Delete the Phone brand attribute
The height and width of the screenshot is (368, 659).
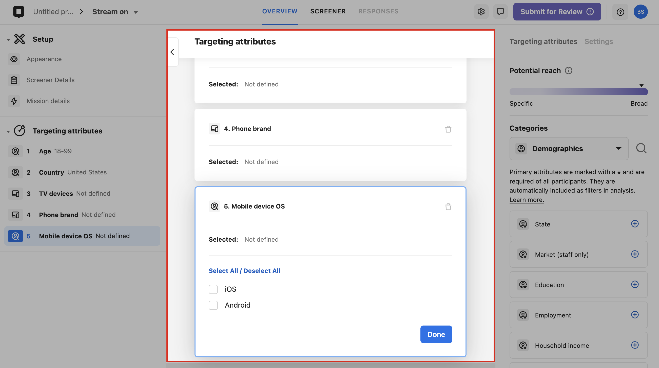click(x=448, y=129)
